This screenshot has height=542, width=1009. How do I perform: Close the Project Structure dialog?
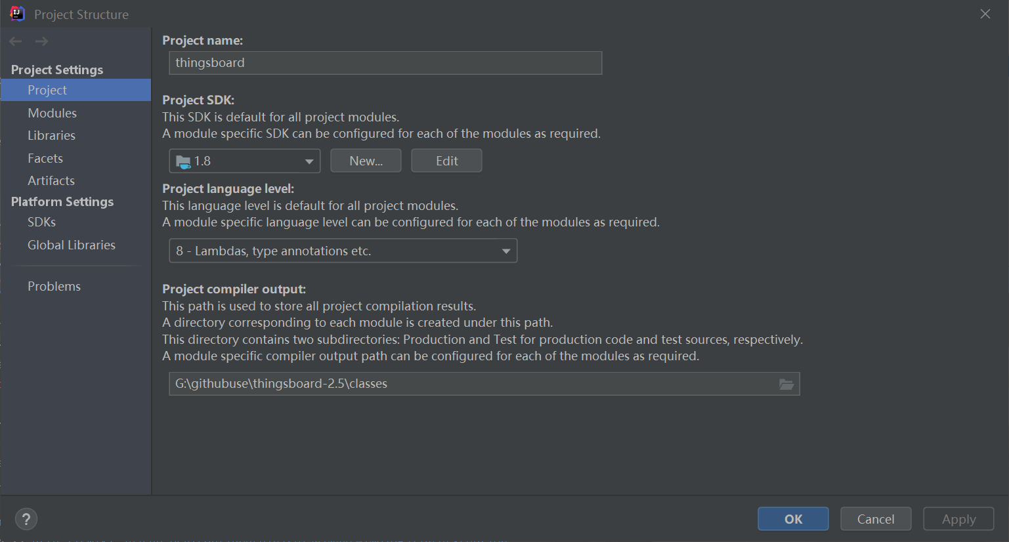tap(985, 14)
